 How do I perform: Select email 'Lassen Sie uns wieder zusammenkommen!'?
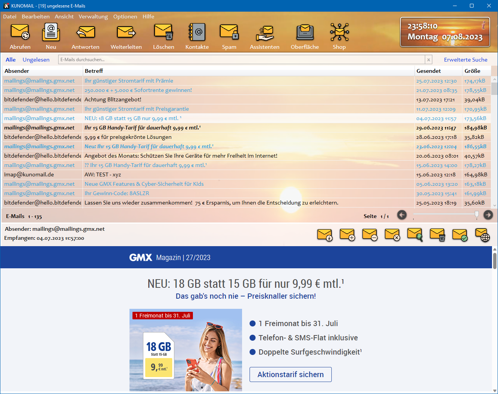click(x=247, y=203)
